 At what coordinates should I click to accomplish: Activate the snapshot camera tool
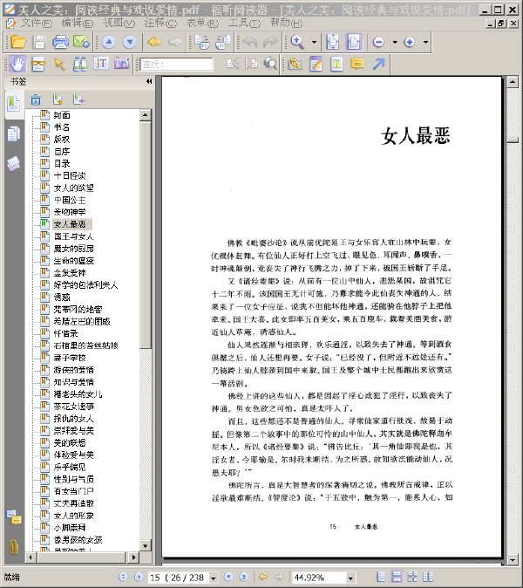122,63
